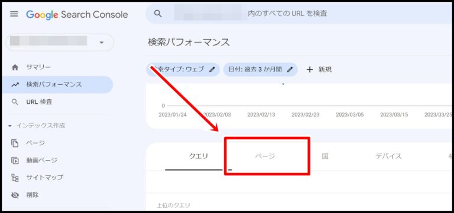Switch to the デバイス tab
Image resolution: width=454 pixels, height=213 pixels.
(388, 156)
